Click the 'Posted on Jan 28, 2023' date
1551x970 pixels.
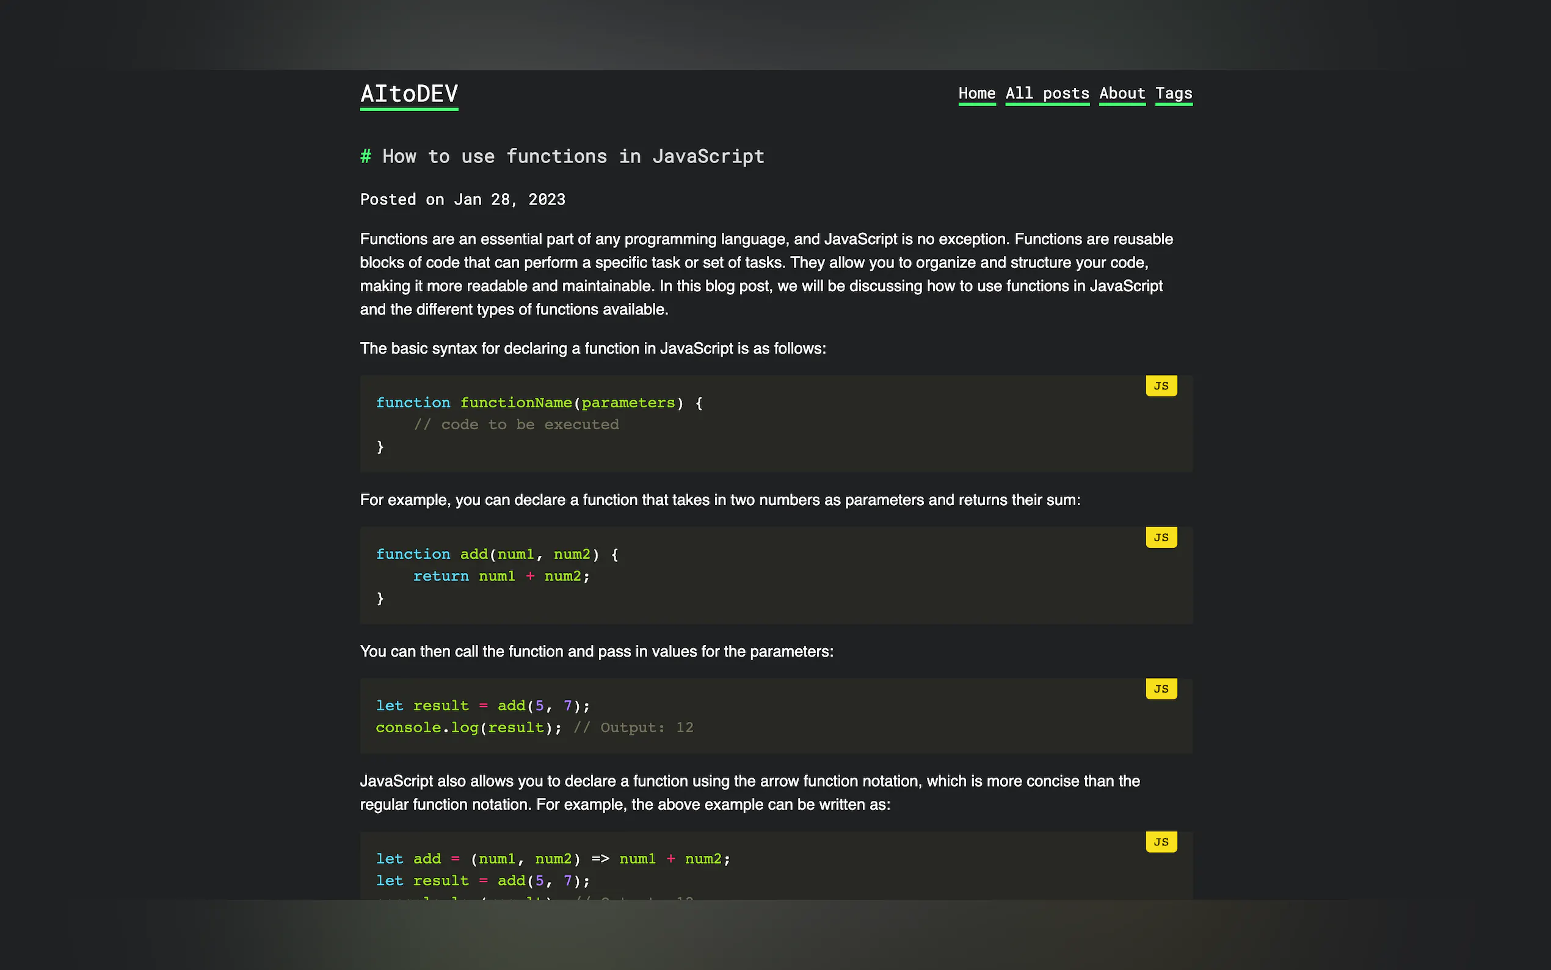point(462,200)
